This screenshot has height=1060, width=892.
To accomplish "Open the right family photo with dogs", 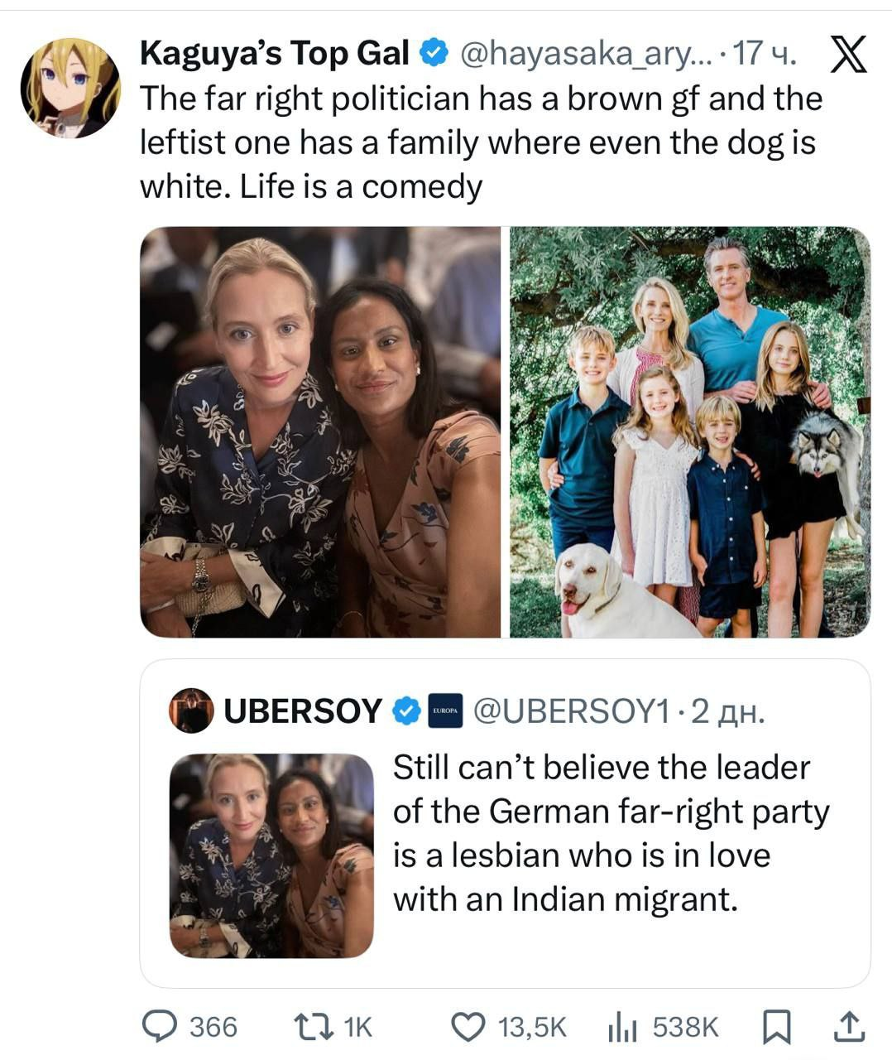I will point(689,431).
